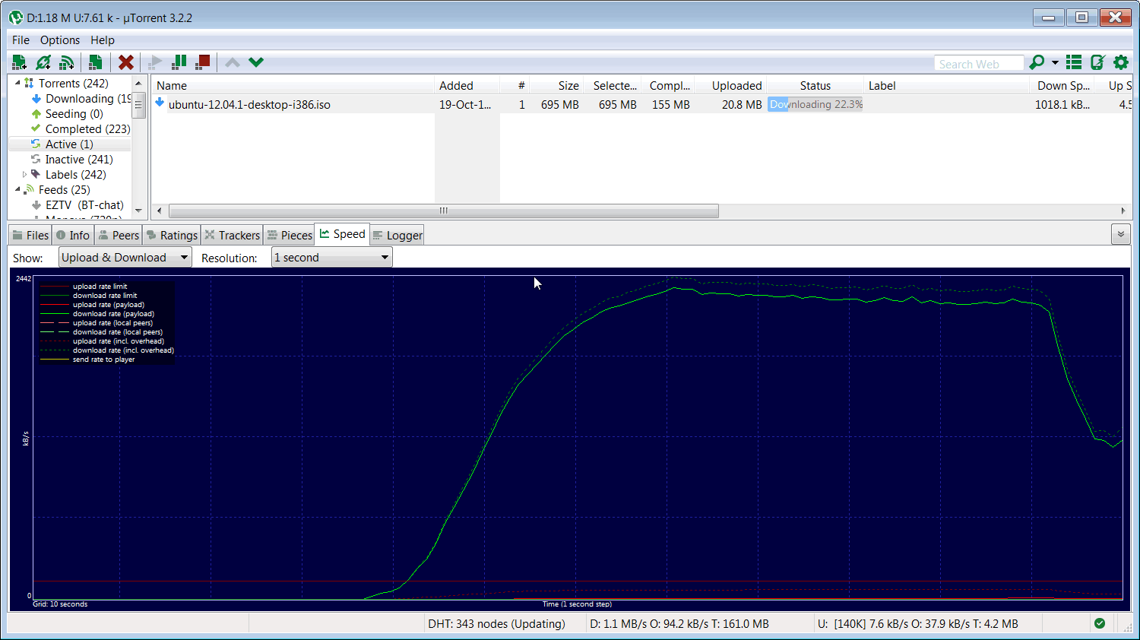Switch to the Files tab

[30, 236]
